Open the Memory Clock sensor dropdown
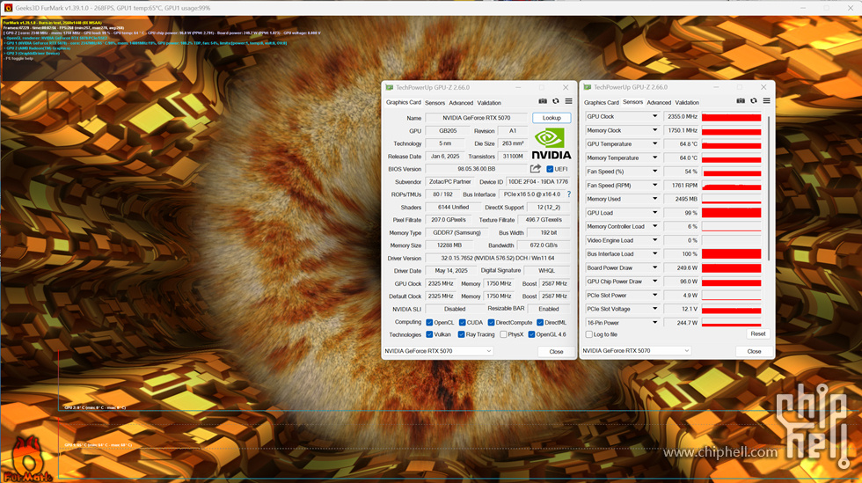 coord(654,130)
